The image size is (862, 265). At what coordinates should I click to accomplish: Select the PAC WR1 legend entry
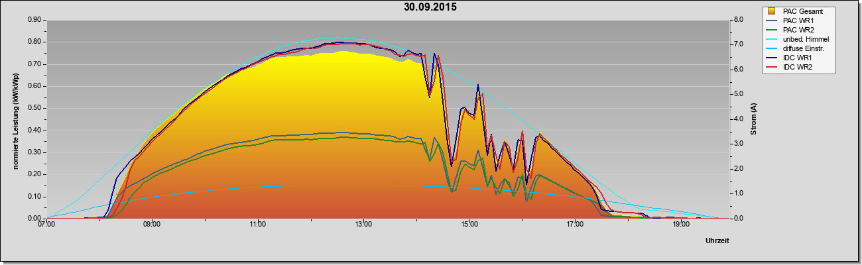(798, 21)
